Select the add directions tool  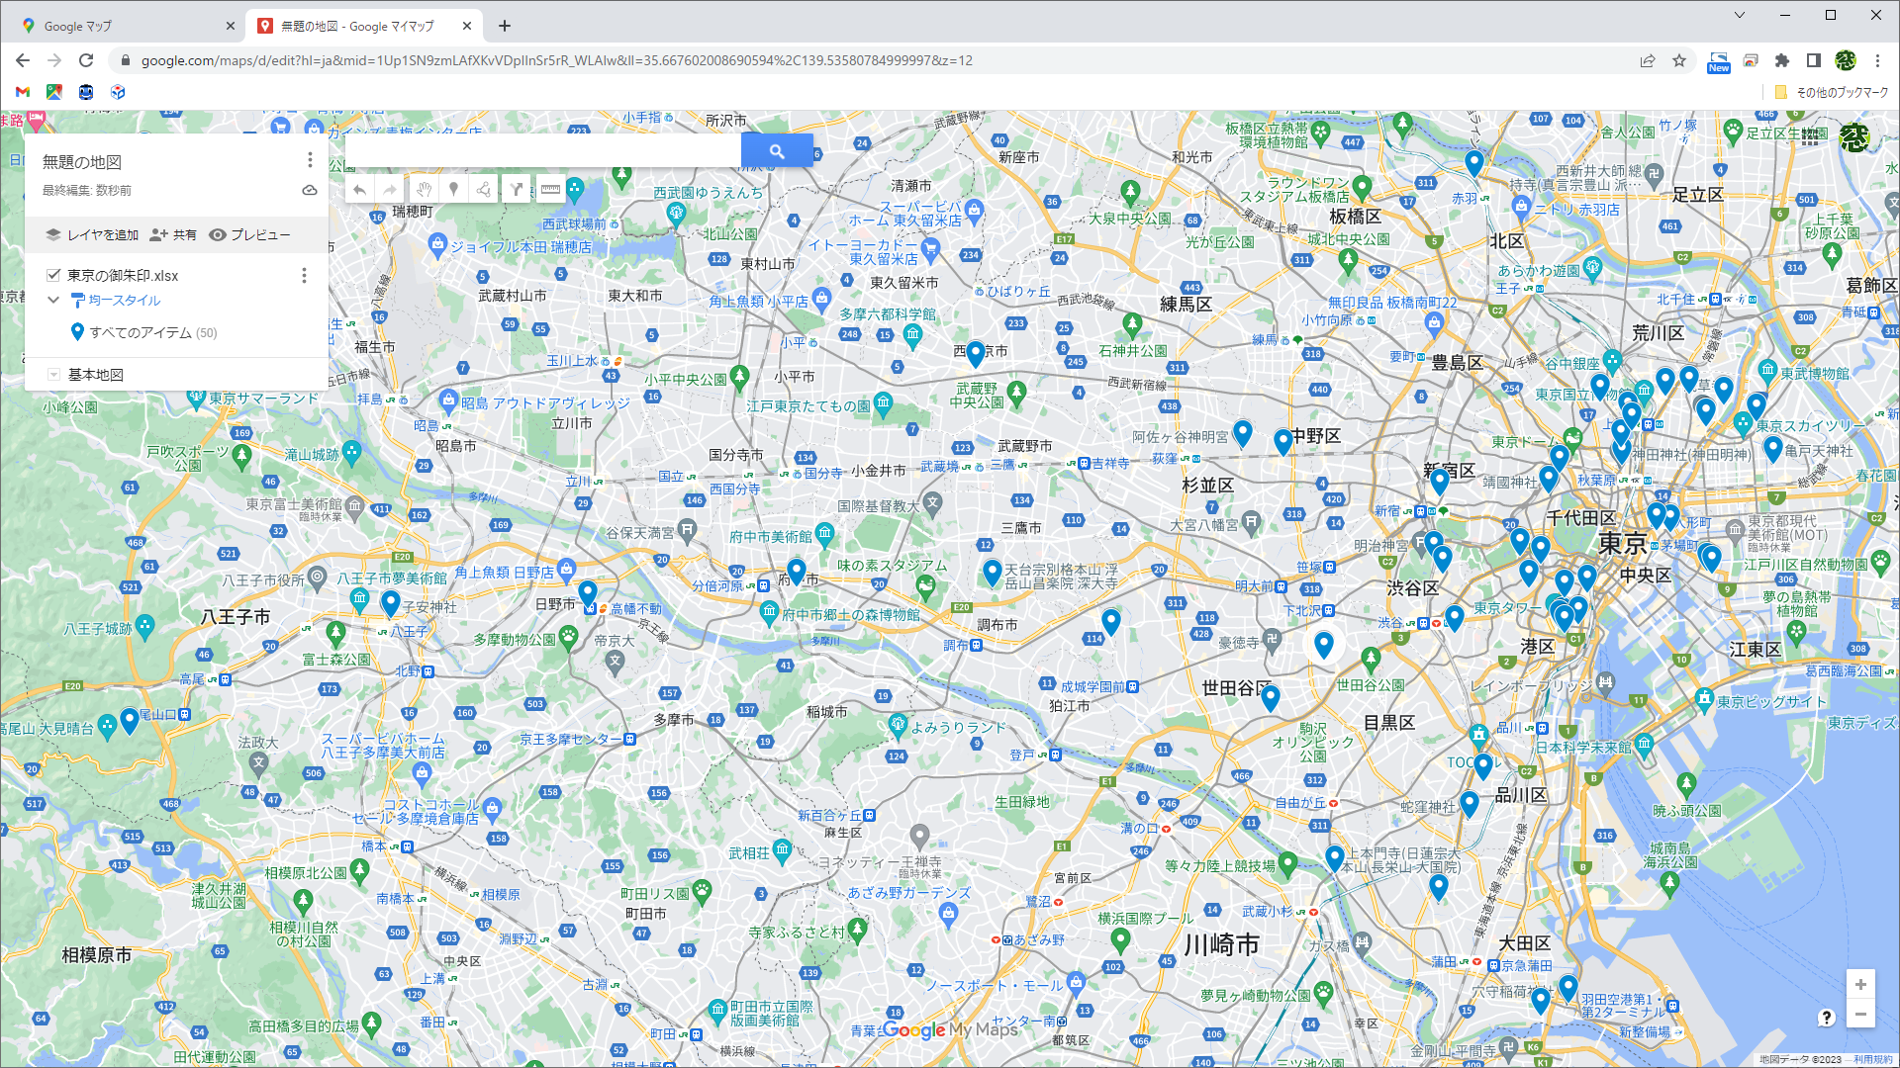point(517,190)
